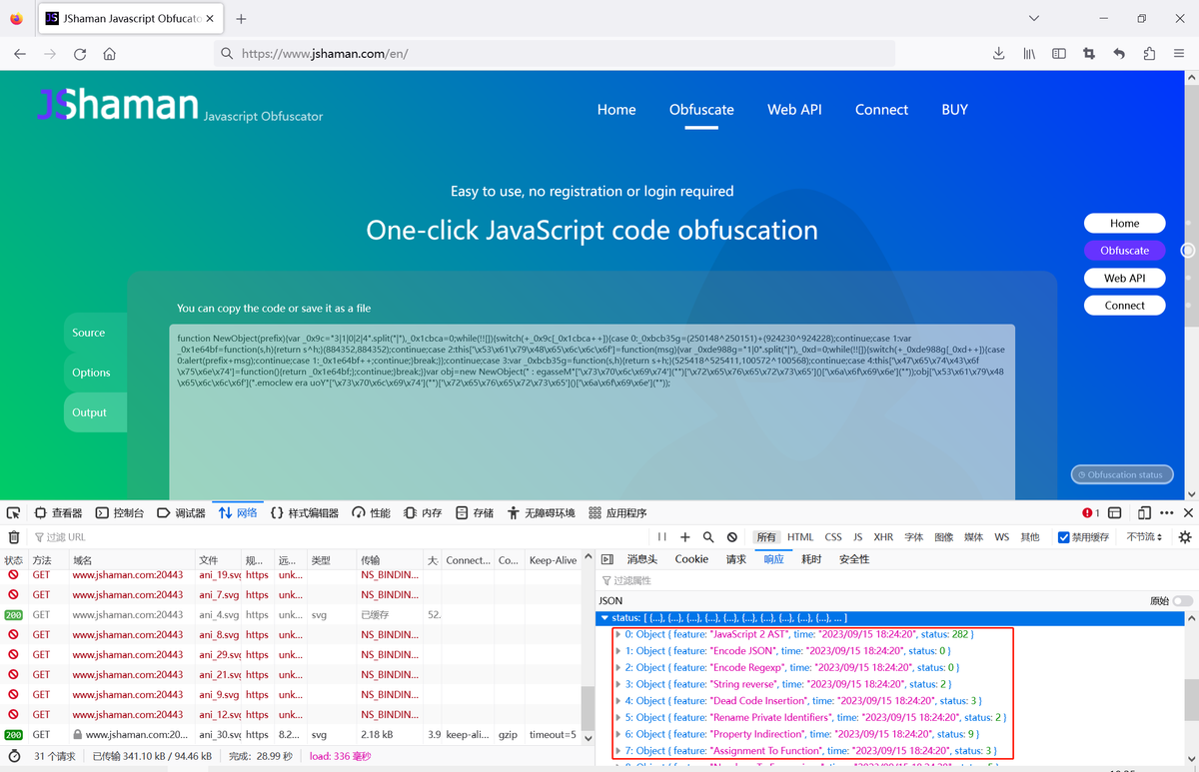The height and width of the screenshot is (772, 1199).
Task: Expand object 4 Dead Code Insertion
Action: click(617, 701)
